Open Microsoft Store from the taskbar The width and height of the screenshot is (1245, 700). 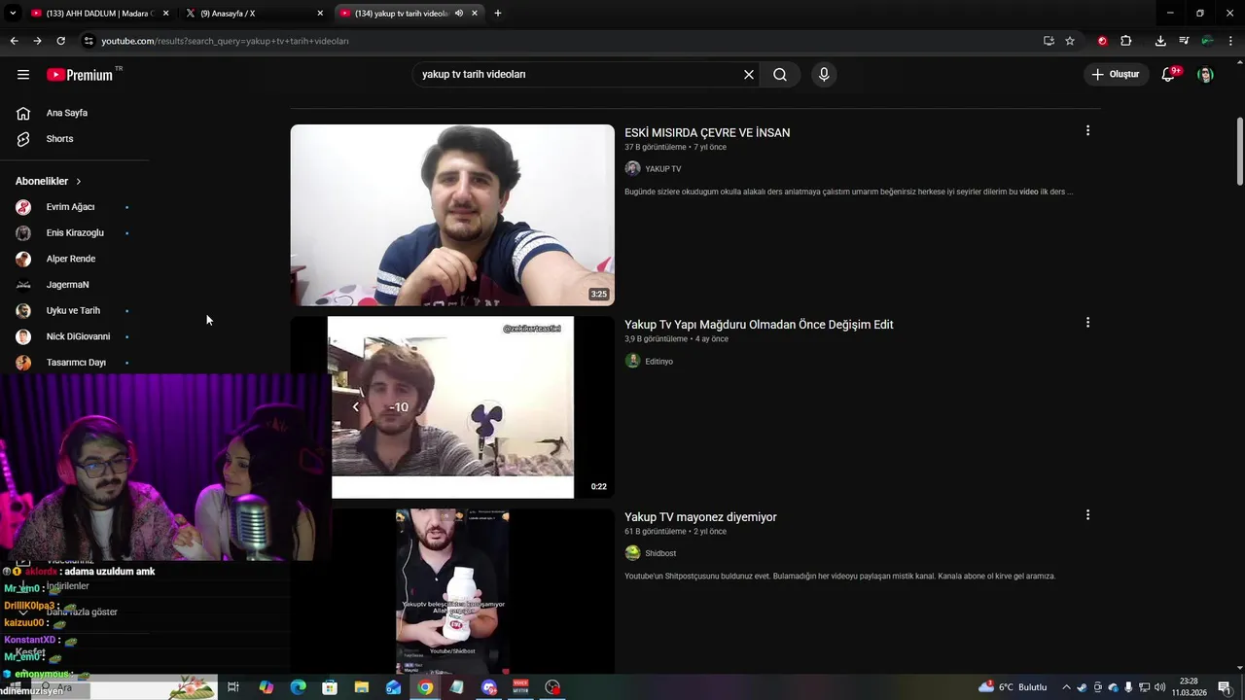tap(330, 687)
